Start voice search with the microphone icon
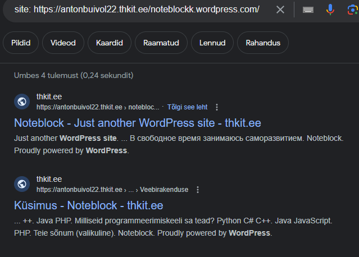359x257 pixels. (330, 10)
